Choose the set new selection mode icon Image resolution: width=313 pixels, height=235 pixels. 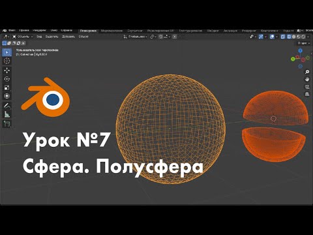point(4,43)
